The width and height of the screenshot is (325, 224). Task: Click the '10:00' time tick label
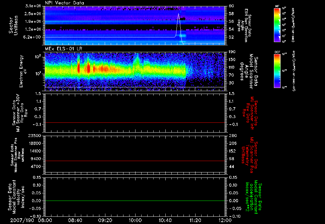pyautogui.click(x=135, y=220)
